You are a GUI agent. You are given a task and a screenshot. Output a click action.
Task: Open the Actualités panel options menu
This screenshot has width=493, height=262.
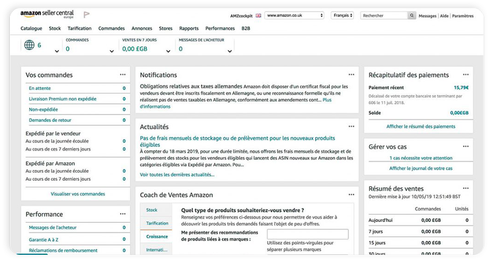(351, 127)
